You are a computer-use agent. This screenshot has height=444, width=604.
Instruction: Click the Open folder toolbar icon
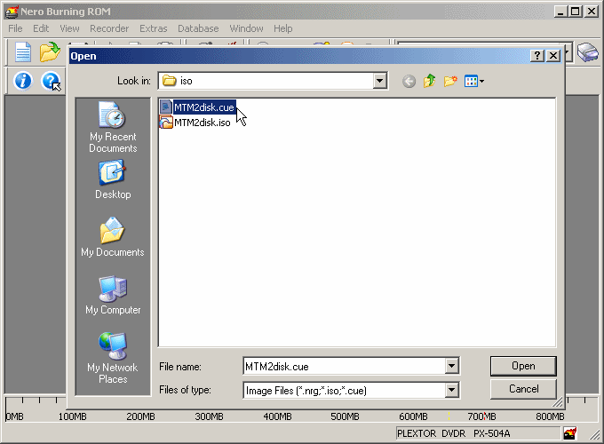click(x=49, y=52)
